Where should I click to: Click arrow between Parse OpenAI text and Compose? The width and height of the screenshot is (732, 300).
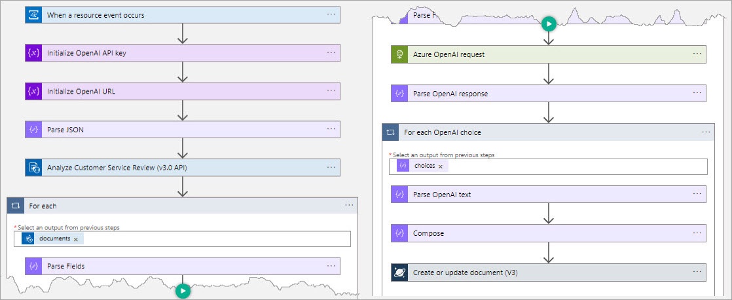[549, 214]
